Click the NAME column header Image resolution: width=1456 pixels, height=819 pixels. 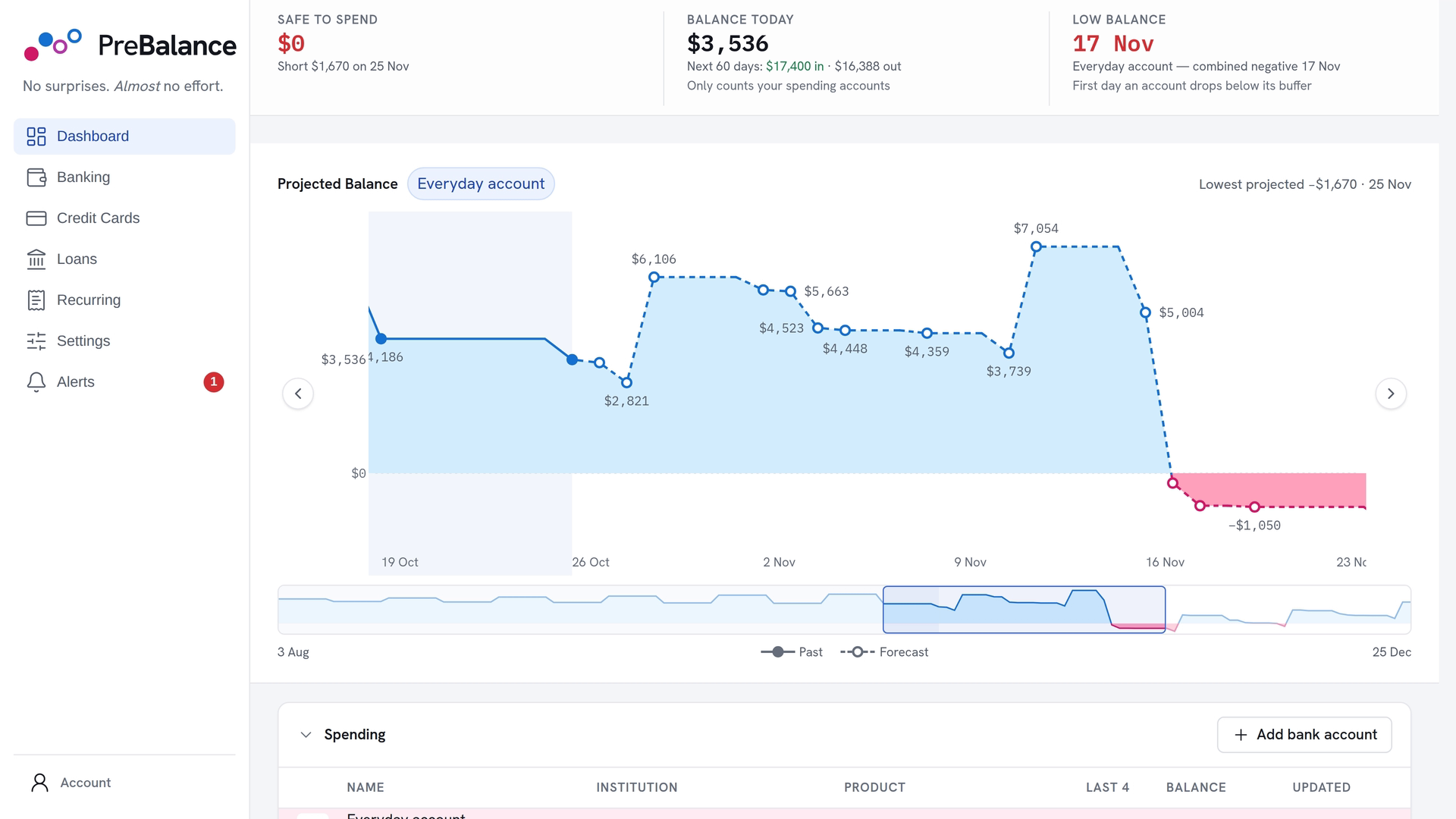(366, 787)
